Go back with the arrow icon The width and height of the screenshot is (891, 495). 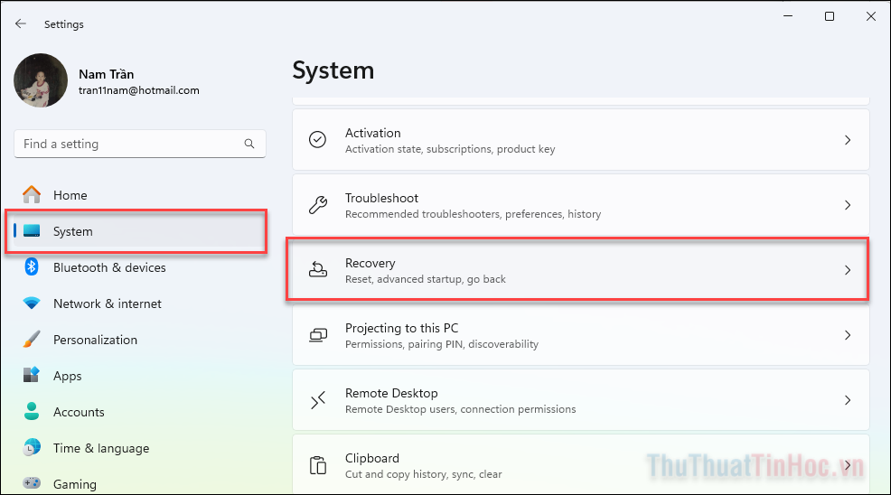(x=21, y=23)
